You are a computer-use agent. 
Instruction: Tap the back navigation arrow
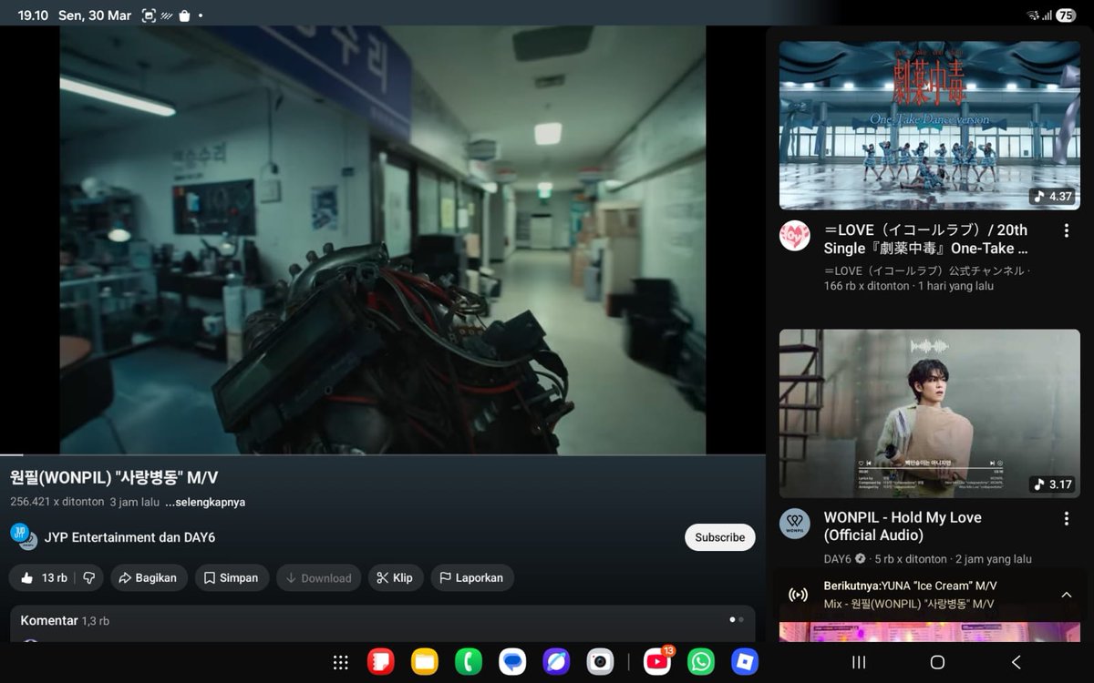point(1017,662)
